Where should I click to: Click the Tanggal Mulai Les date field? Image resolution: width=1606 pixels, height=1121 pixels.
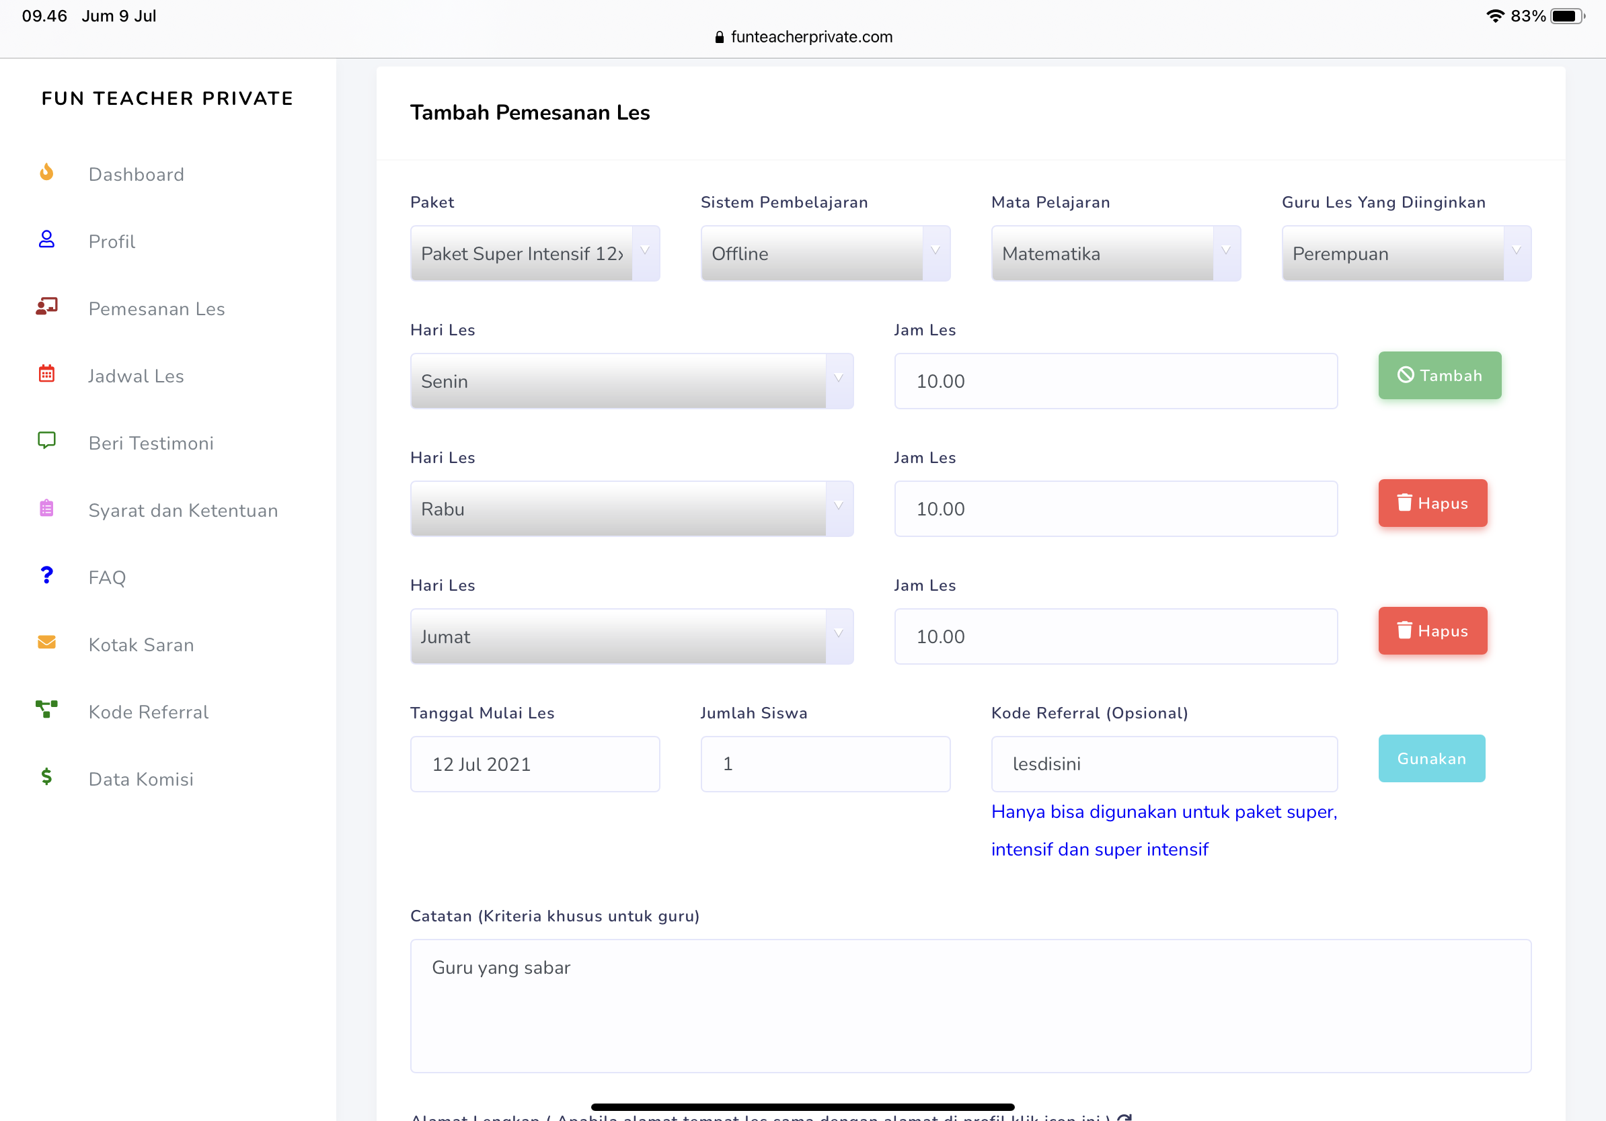535,764
